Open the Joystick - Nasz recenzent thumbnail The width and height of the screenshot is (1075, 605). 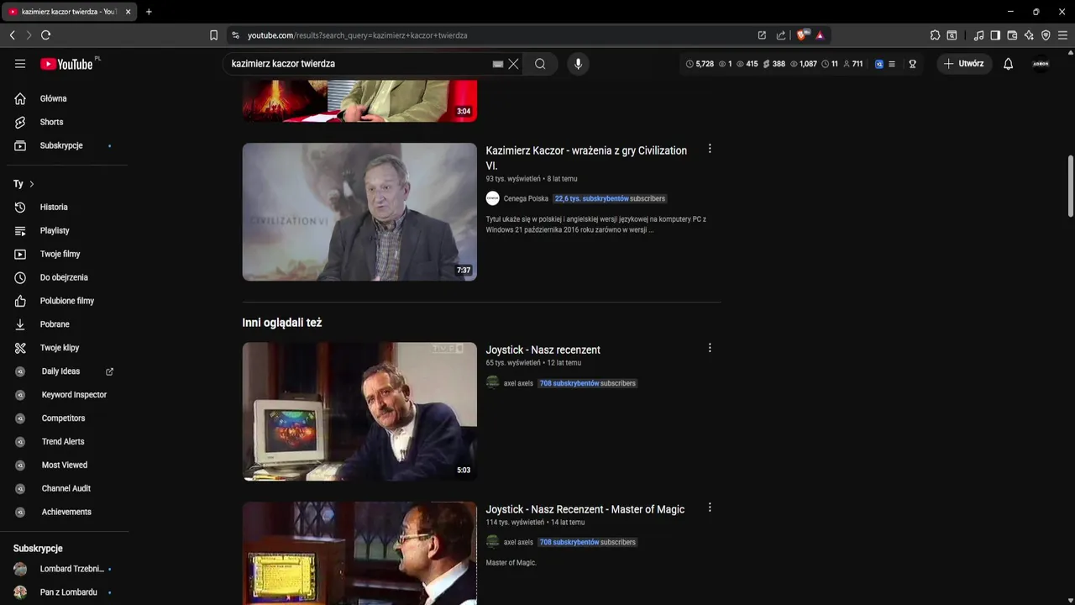coord(359,411)
